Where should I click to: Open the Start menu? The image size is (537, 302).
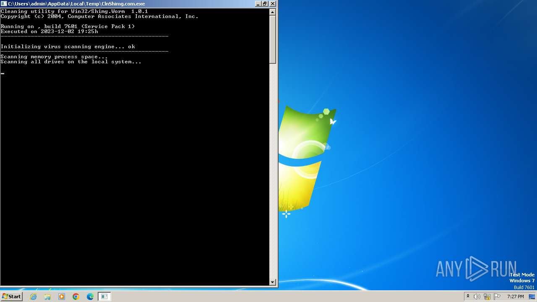tap(11, 297)
